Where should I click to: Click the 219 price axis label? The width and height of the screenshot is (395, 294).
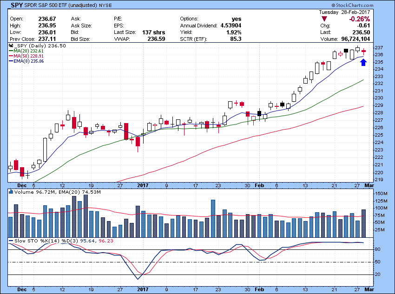tap(379, 179)
